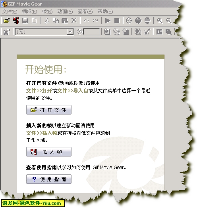Viewport: 197px width, 208px height.
Task: Click the first icon right of the delay field
Action: pyautogui.click(x=107, y=32)
